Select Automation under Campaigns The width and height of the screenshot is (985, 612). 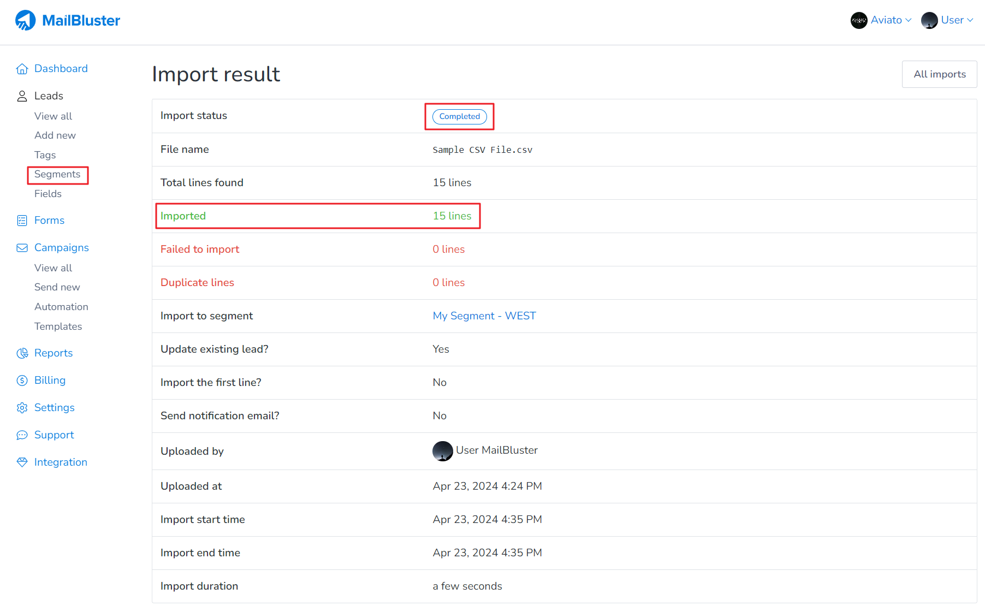tap(61, 307)
